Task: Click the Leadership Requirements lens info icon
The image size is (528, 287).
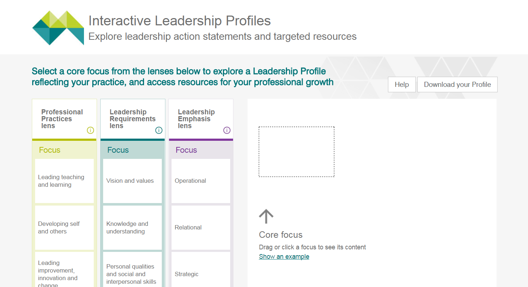Action: pyautogui.click(x=159, y=131)
